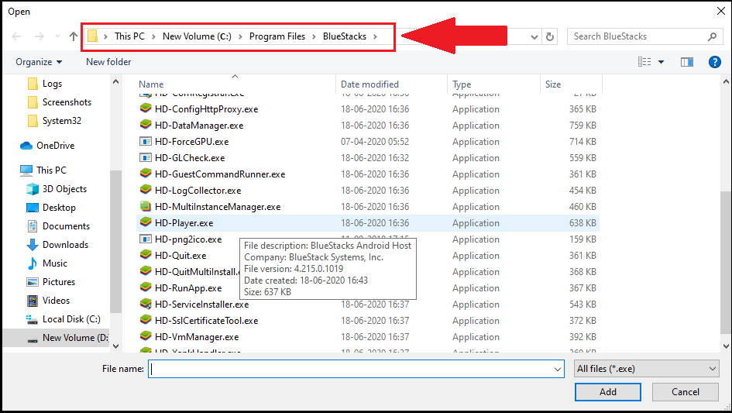This screenshot has width=732, height=413.
Task: Expand the chevron after BlueStacks in path
Action: click(x=375, y=36)
